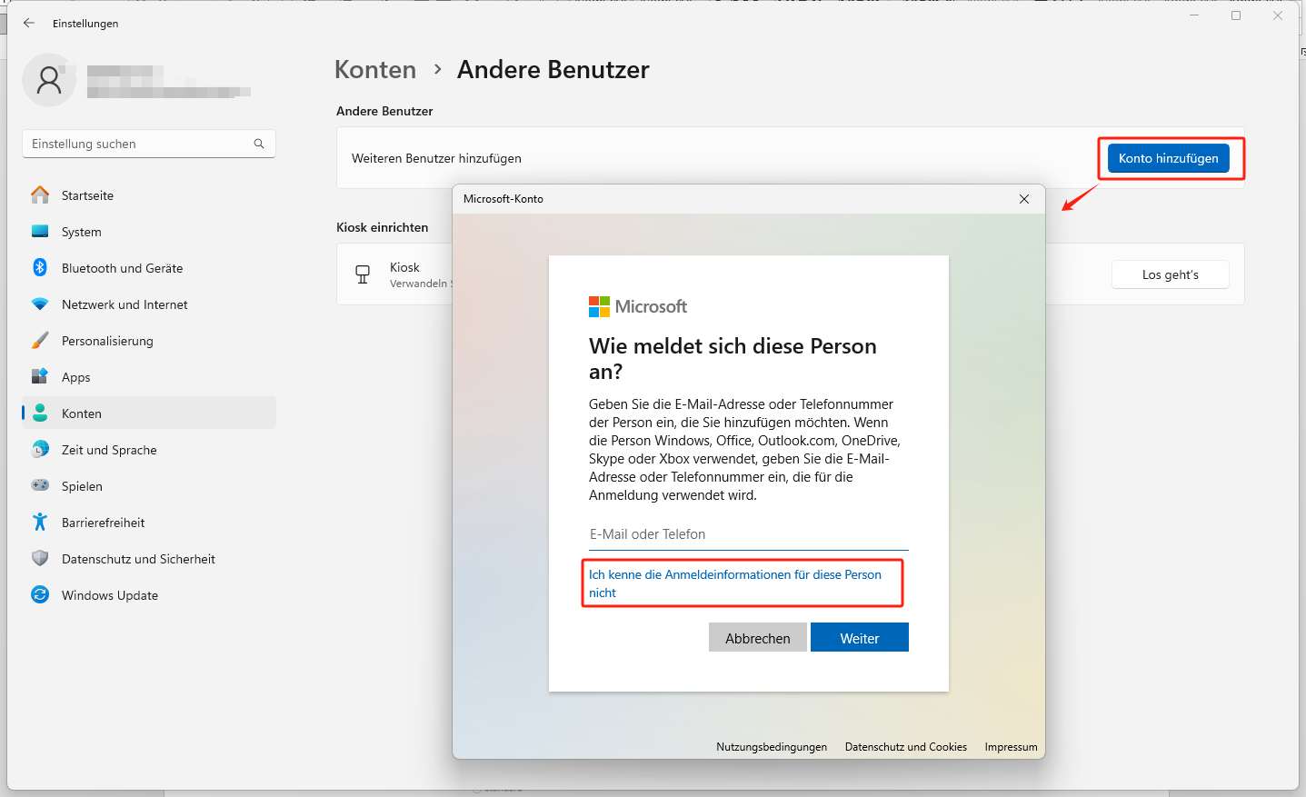Open Bluetooth und Geräte category

coord(149,268)
